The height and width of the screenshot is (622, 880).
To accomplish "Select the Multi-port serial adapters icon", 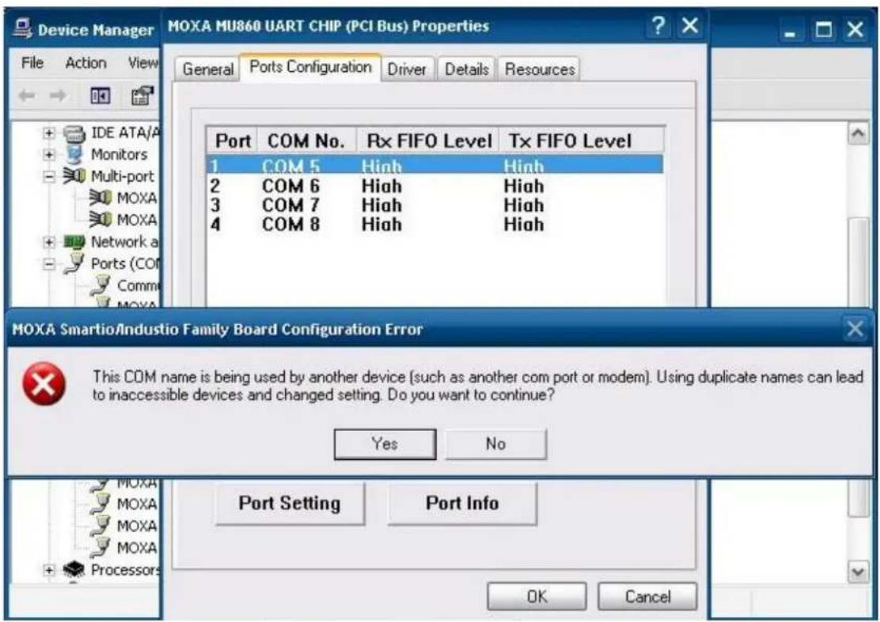I will pyautogui.click(x=74, y=176).
